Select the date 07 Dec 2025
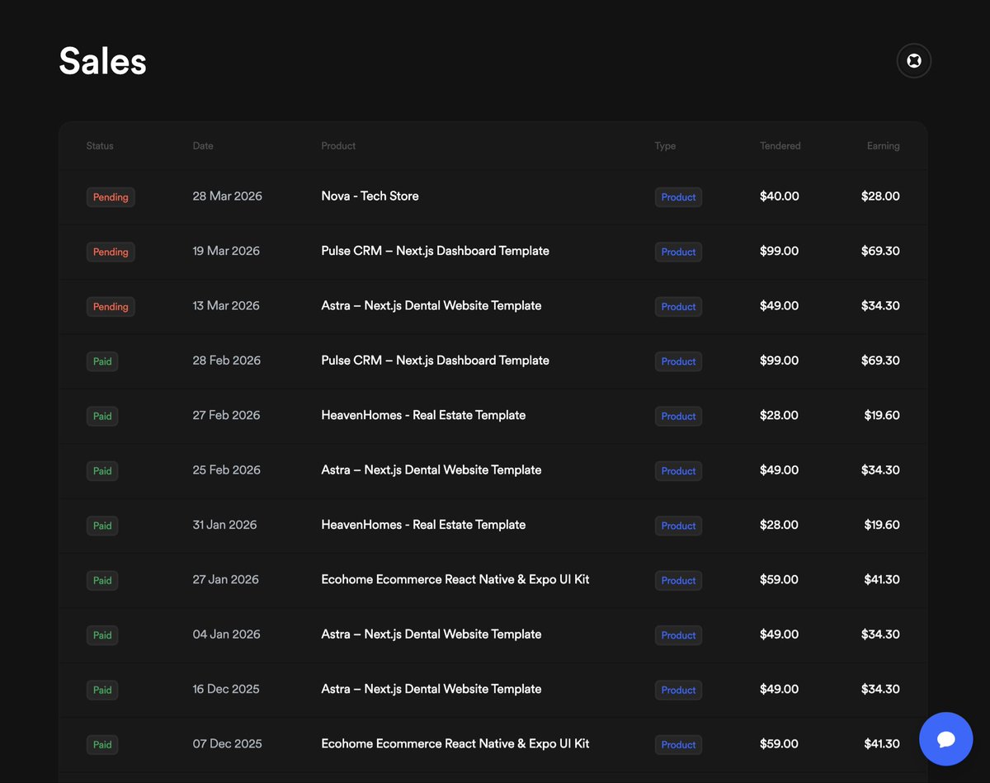The width and height of the screenshot is (990, 783). pyautogui.click(x=228, y=743)
